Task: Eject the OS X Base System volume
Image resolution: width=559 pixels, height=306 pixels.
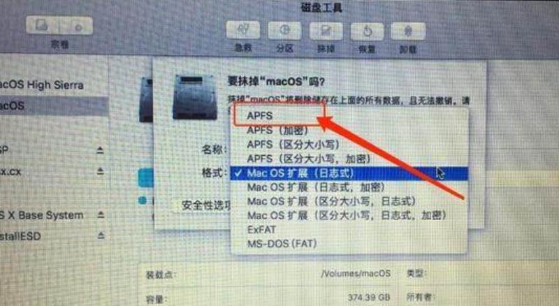Action: pos(101,214)
